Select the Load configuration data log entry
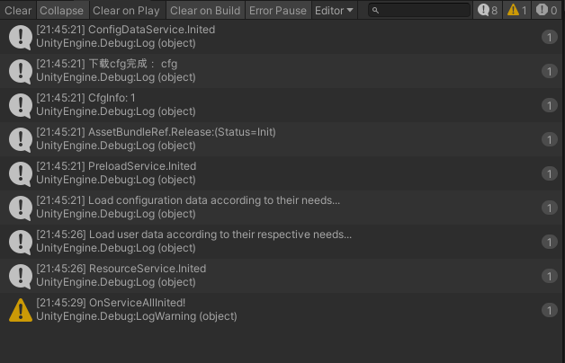The width and height of the screenshot is (565, 363). (281, 208)
